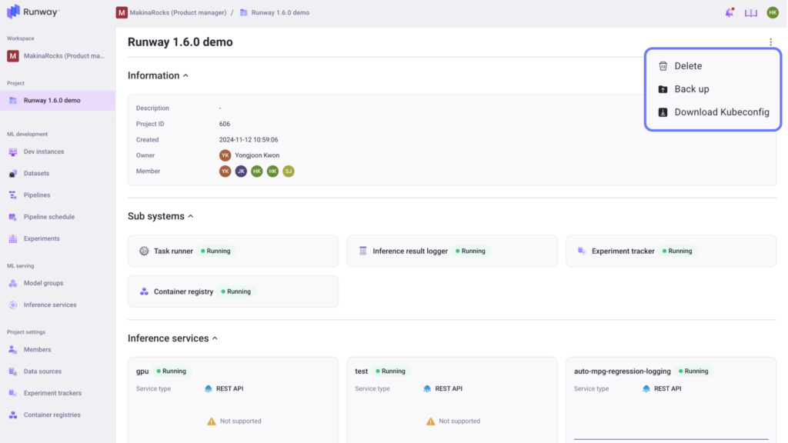This screenshot has height=443, width=788.
Task: Open Dev instances in the sidebar
Action: coord(44,152)
